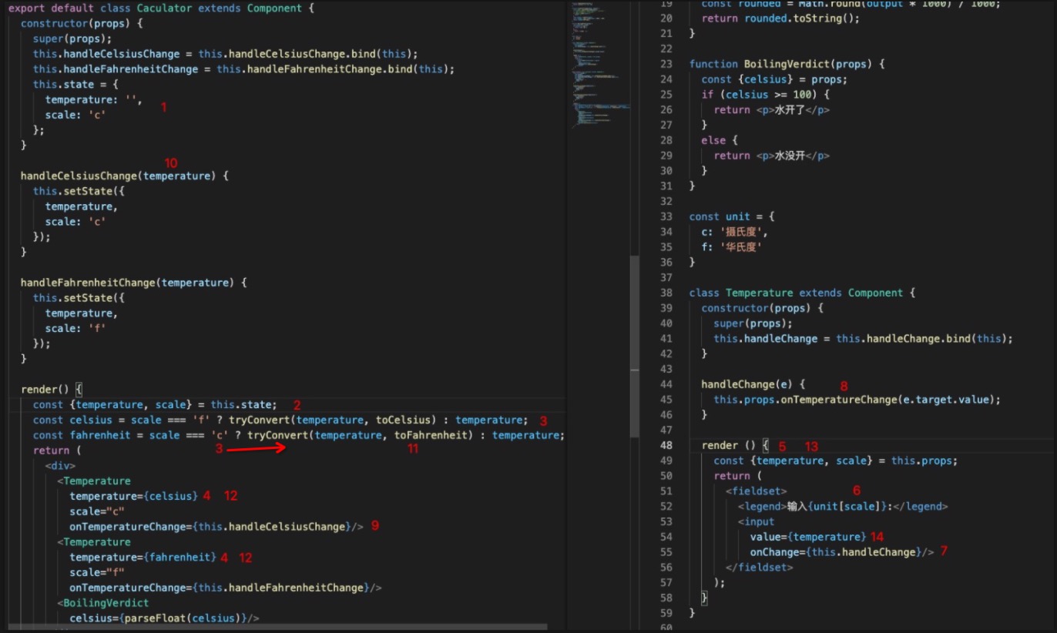This screenshot has height=633, width=1057.
Task: Click gutter line number 38
Action: 666,293
